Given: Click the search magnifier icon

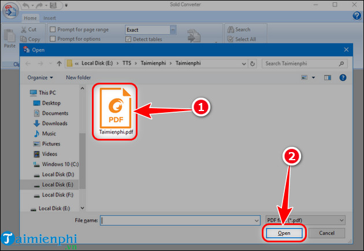Looking at the screenshot, I should 341,64.
